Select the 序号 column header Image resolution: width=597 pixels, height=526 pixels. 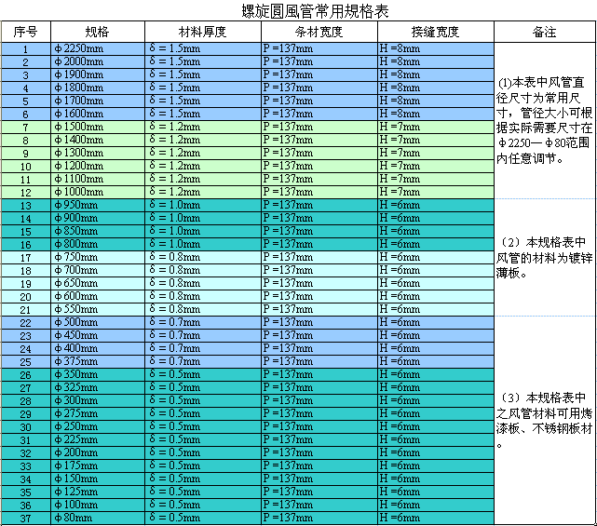[25, 32]
